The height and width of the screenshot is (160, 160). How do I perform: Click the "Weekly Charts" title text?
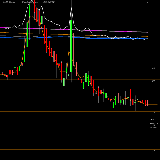pyautogui.click(x=9, y=2)
